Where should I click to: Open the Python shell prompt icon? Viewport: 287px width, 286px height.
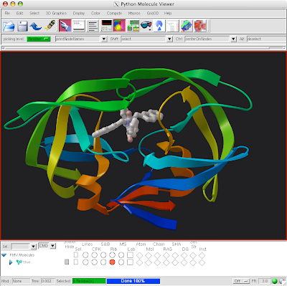point(79,26)
